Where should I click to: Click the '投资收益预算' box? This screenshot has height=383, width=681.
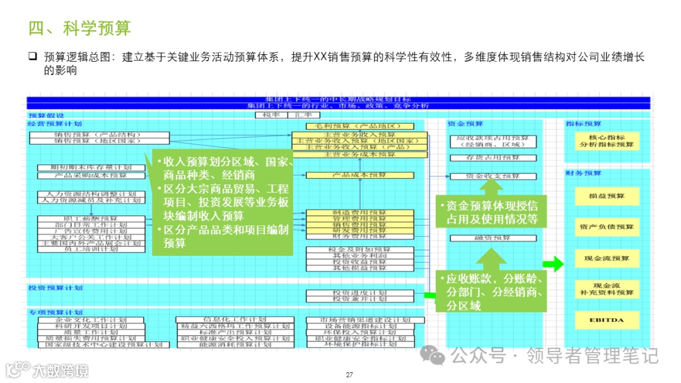point(360,262)
